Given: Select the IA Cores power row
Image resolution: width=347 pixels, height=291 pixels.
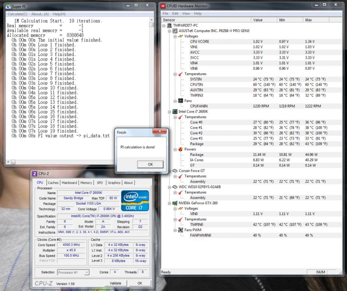Looking at the screenshot, I should tap(266, 160).
